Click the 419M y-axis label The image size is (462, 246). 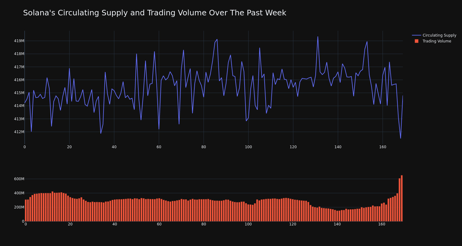pos(19,41)
